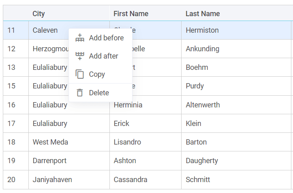This screenshot has width=293, height=193.
Task: Click the First Name column header
Action: tap(130, 14)
